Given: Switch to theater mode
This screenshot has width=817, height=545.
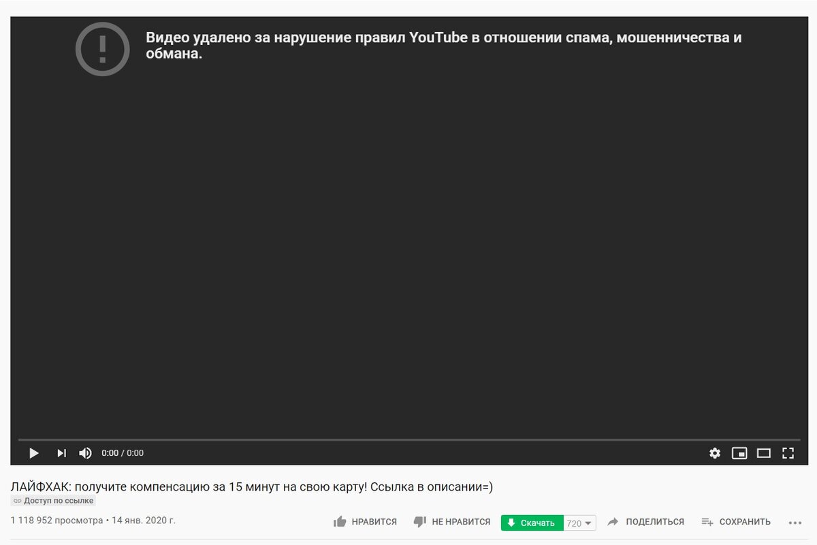Looking at the screenshot, I should click(x=764, y=452).
